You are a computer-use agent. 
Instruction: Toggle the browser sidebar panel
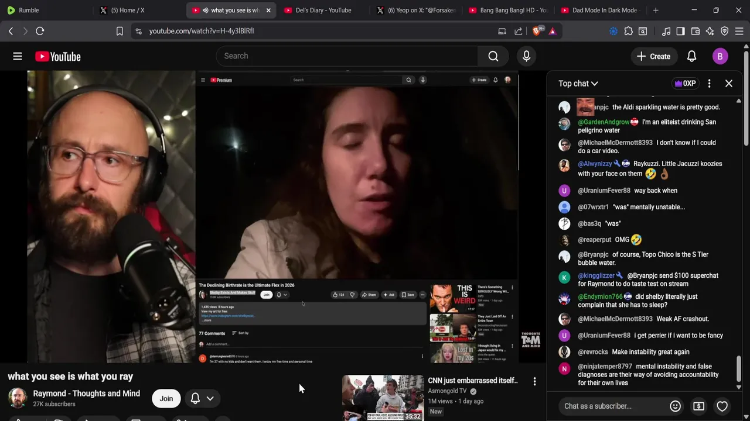(x=680, y=31)
